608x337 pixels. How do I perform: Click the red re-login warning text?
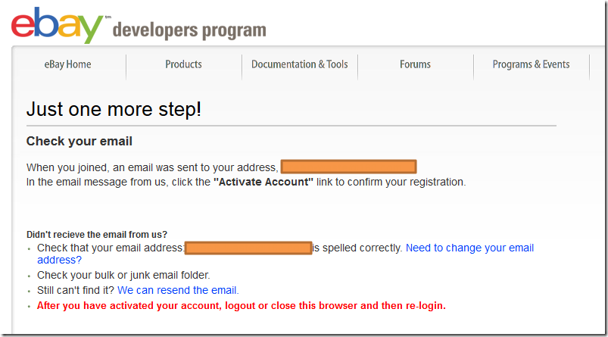pos(241,306)
